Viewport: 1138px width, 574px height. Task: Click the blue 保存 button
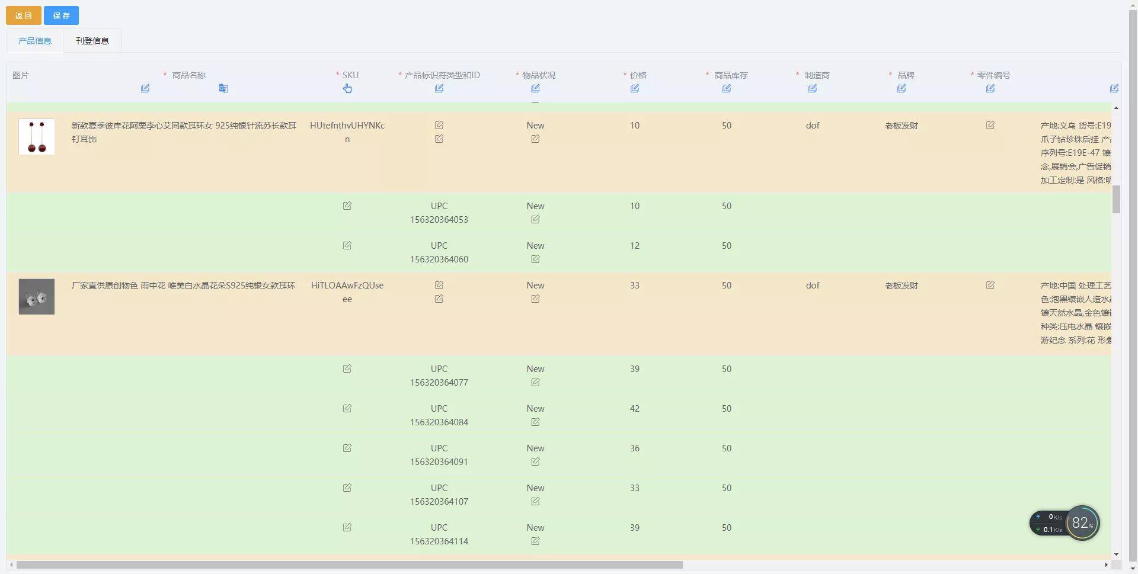click(61, 15)
